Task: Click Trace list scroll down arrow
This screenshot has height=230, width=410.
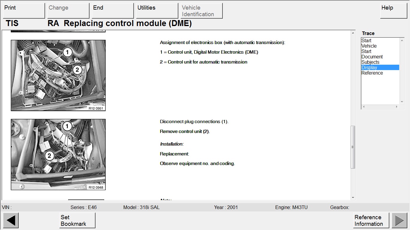Action: pyautogui.click(x=402, y=102)
